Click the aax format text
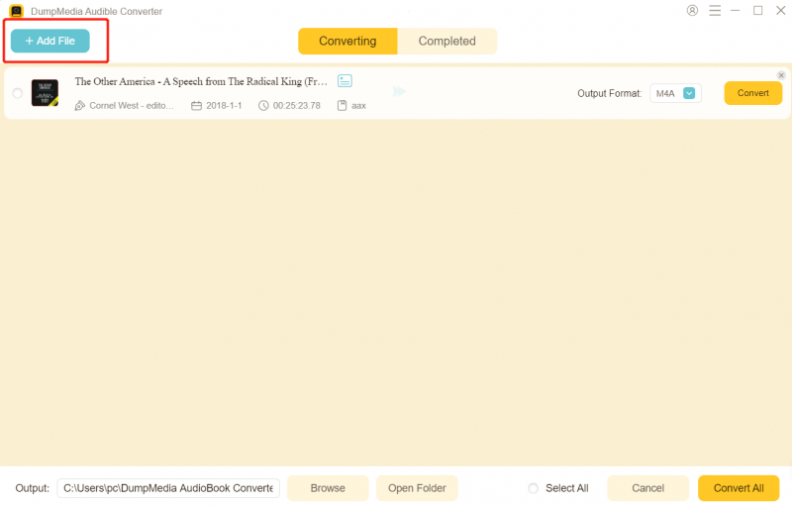The height and width of the screenshot is (506, 792). click(358, 106)
